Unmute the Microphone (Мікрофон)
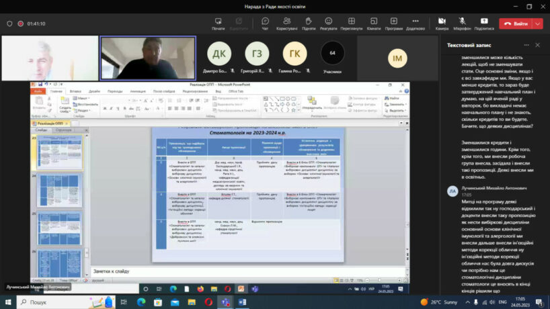This screenshot has height=309, width=550. 462,23
